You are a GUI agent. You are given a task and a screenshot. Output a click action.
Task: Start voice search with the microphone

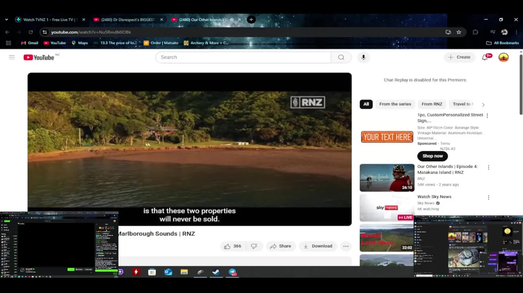(363, 57)
